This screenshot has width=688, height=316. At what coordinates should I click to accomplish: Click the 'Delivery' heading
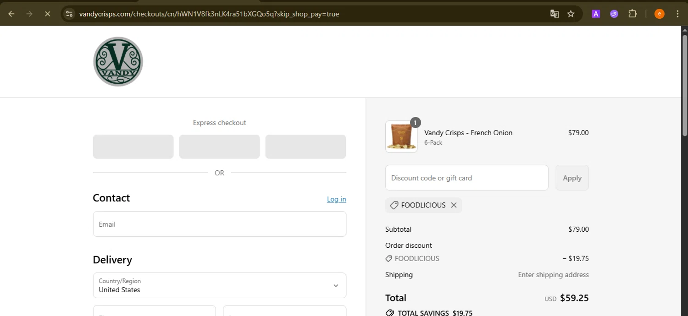click(x=112, y=260)
